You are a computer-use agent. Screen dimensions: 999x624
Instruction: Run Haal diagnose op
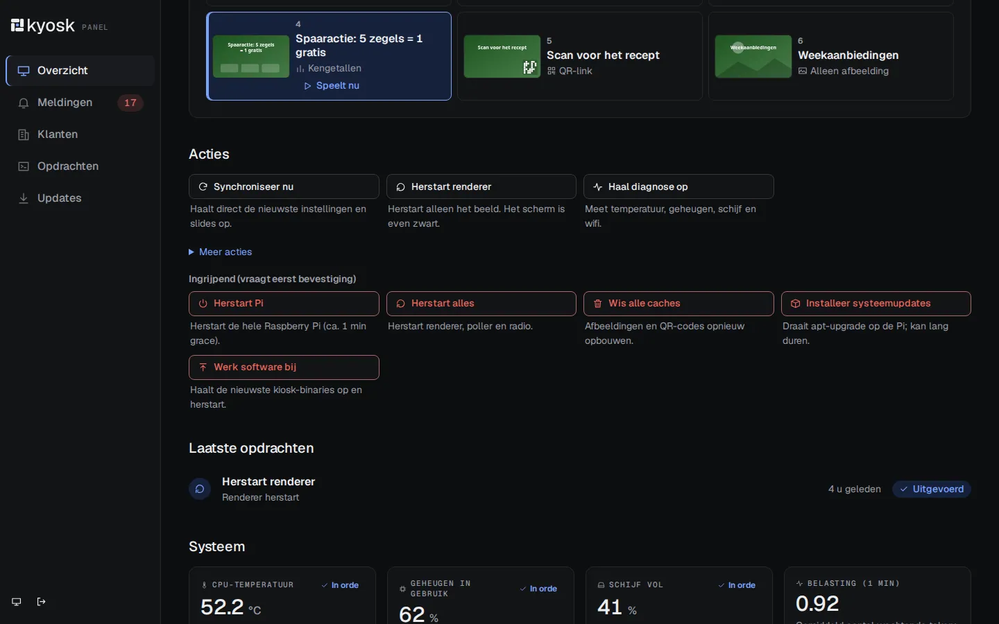pyautogui.click(x=678, y=187)
